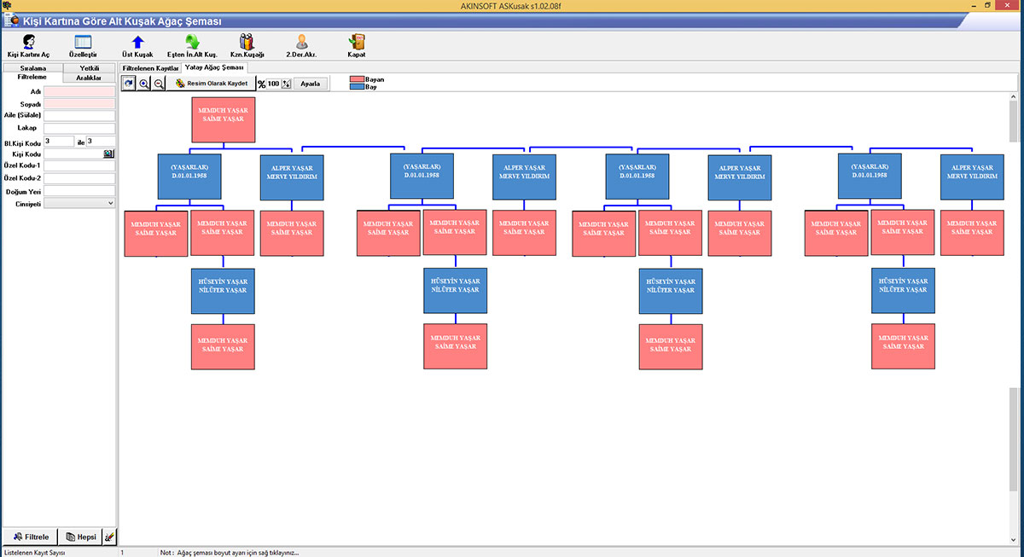Open the Sıralama tab

pyautogui.click(x=32, y=67)
